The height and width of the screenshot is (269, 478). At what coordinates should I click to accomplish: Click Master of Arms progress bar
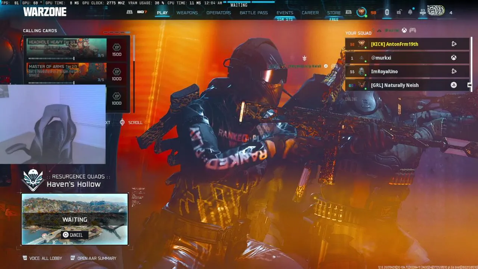pyautogui.click(x=52, y=83)
